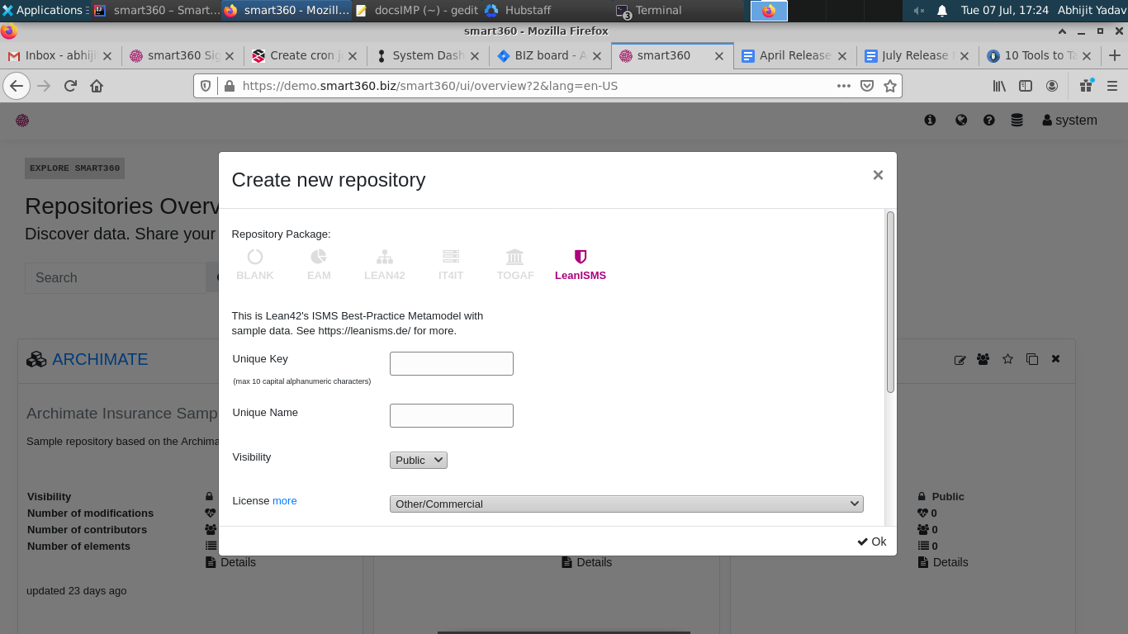Delete repository with the x icon
1128x634 pixels.
[1055, 359]
